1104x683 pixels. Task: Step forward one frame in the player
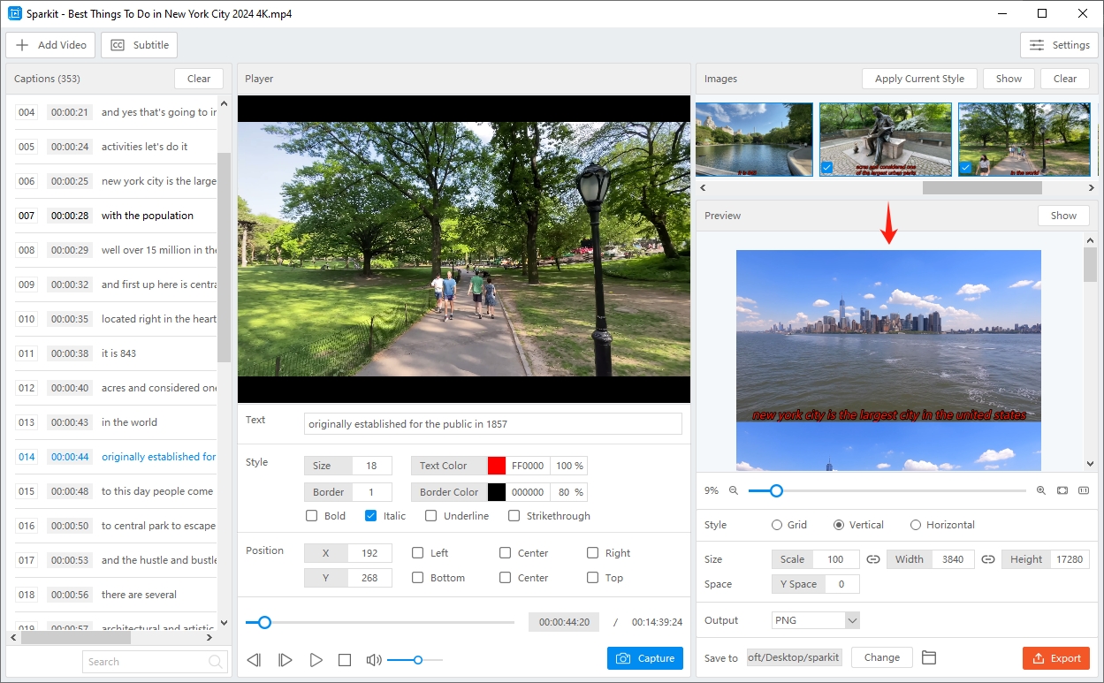[285, 659]
